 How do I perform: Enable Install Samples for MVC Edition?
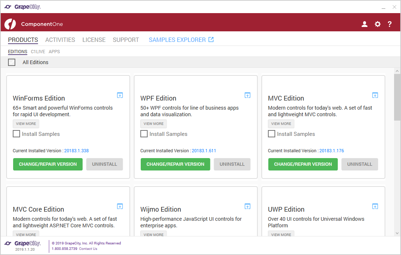point(272,134)
